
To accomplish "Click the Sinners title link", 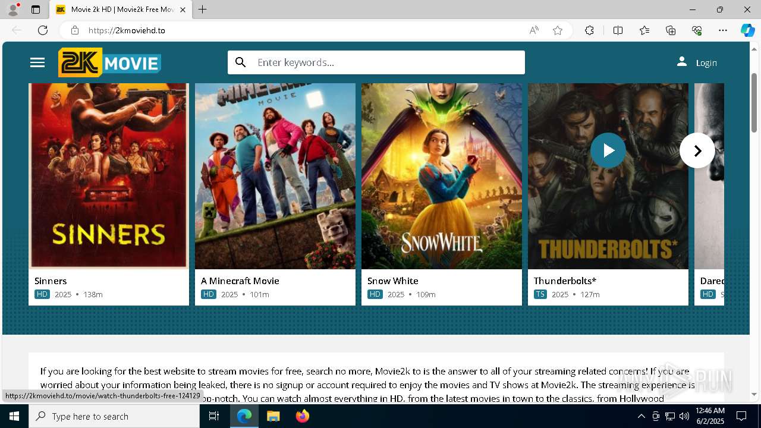I will [x=51, y=281].
